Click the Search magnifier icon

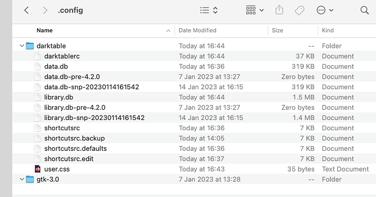pos(365,10)
